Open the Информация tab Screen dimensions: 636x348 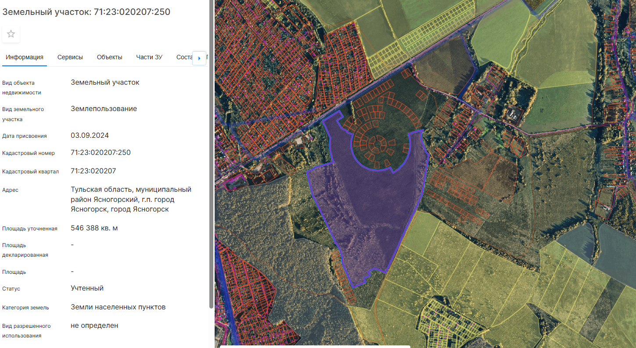click(x=25, y=57)
